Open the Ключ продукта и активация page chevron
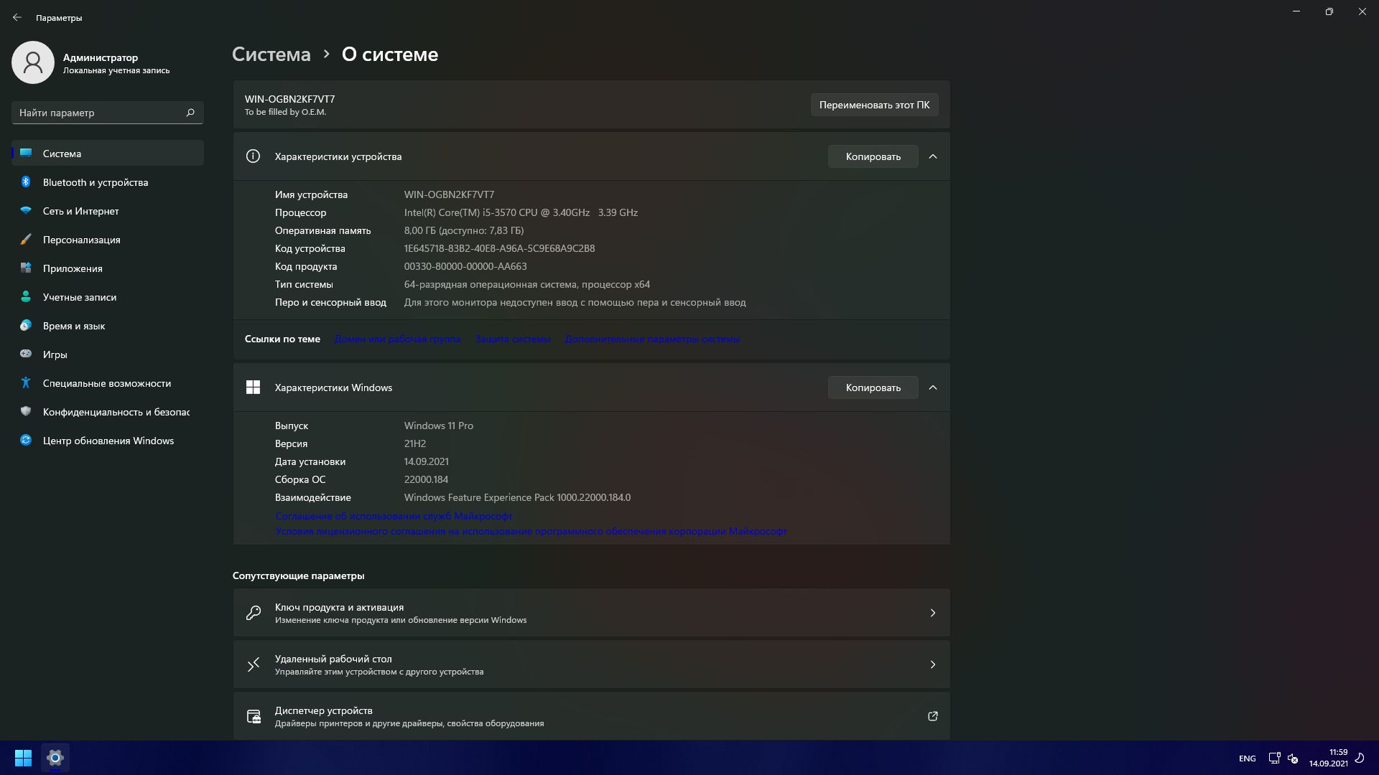 coord(933,613)
